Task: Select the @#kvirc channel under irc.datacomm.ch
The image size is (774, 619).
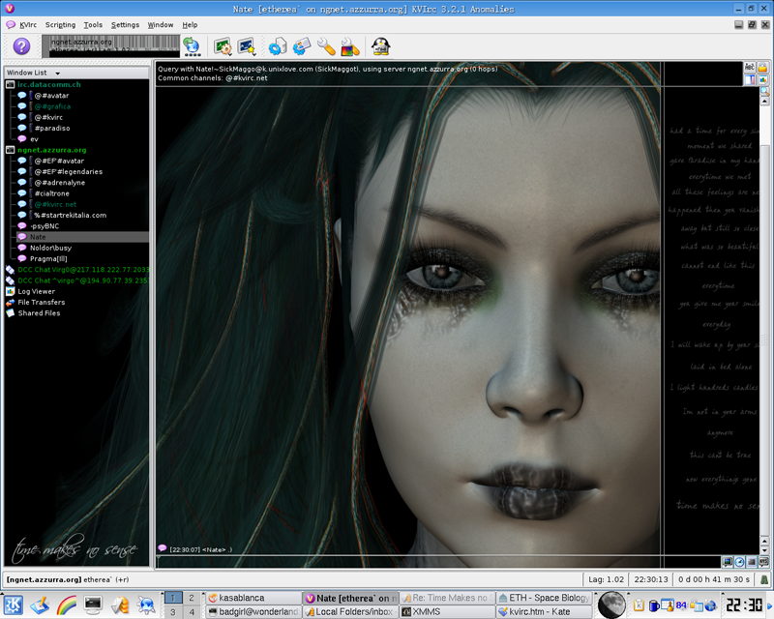Action: tap(48, 117)
